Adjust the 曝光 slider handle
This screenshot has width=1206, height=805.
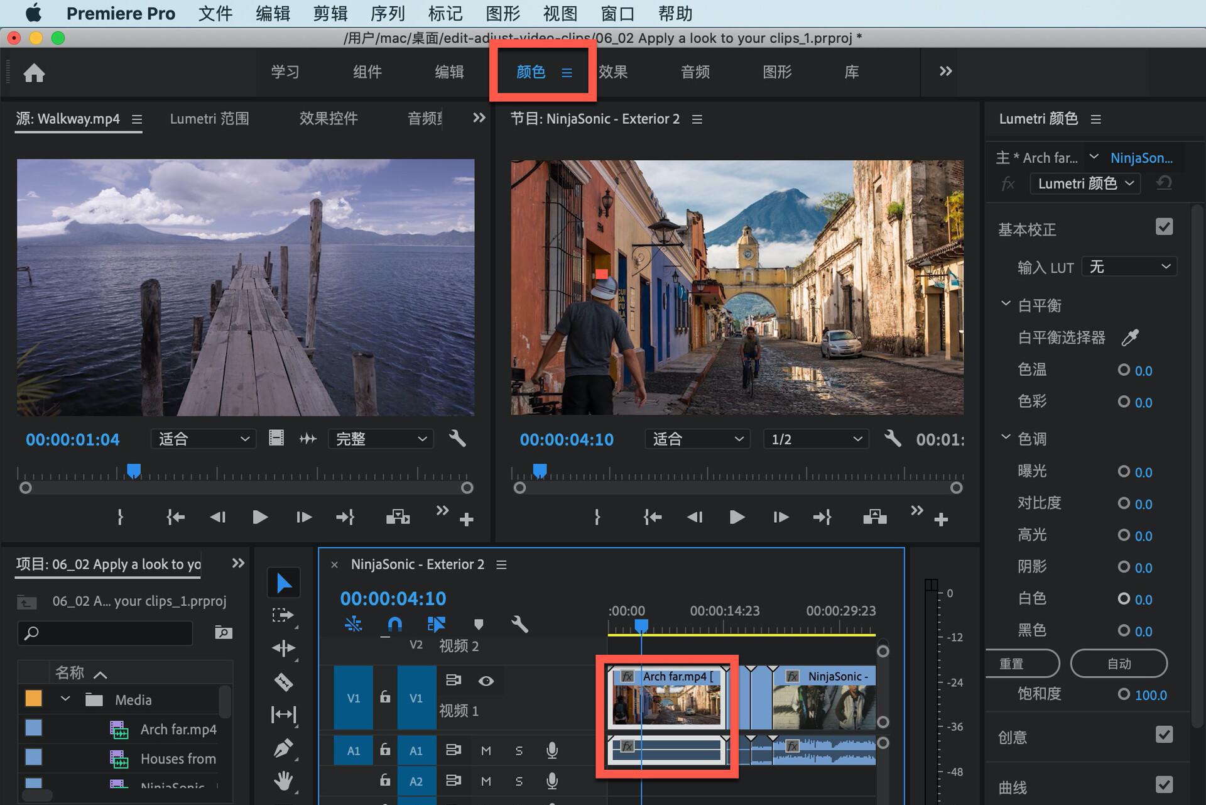tap(1123, 471)
